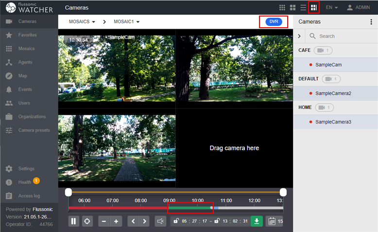Click the green selected archive segment

pyautogui.click(x=190, y=208)
